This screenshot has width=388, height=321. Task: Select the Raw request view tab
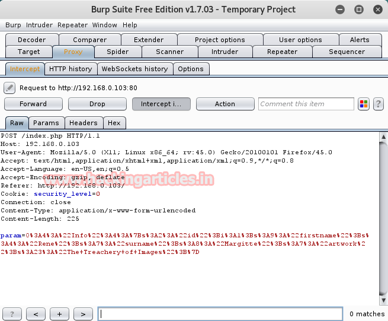[17, 123]
